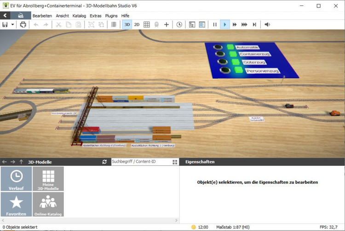Image resolution: width=345 pixels, height=231 pixels.
Task: Click the redo arrow icon
Action: point(46,25)
